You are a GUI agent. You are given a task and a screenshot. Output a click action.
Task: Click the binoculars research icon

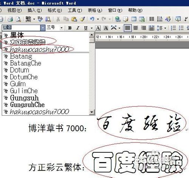48,19
